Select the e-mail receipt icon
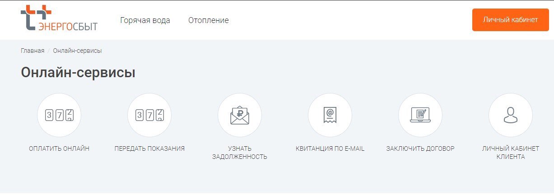554x195 pixels. 330,115
